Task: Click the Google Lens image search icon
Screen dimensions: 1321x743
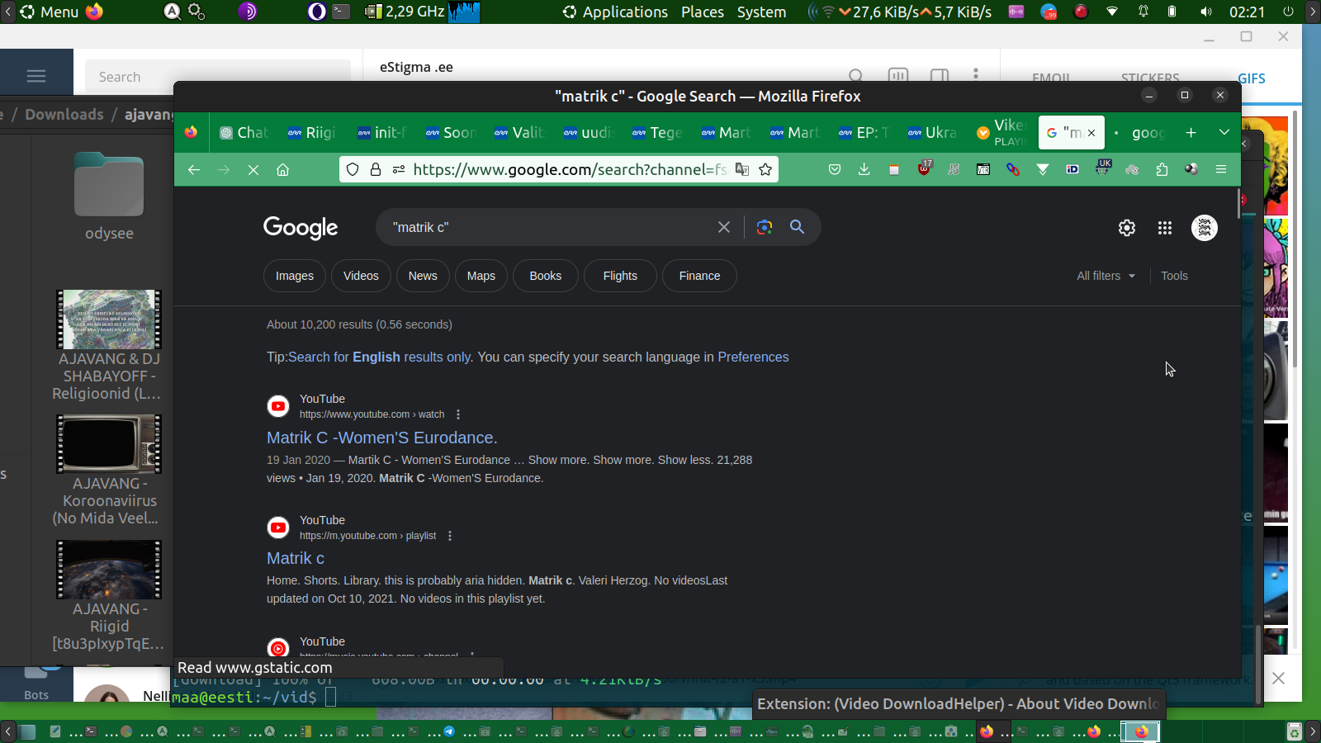Action: point(764,227)
